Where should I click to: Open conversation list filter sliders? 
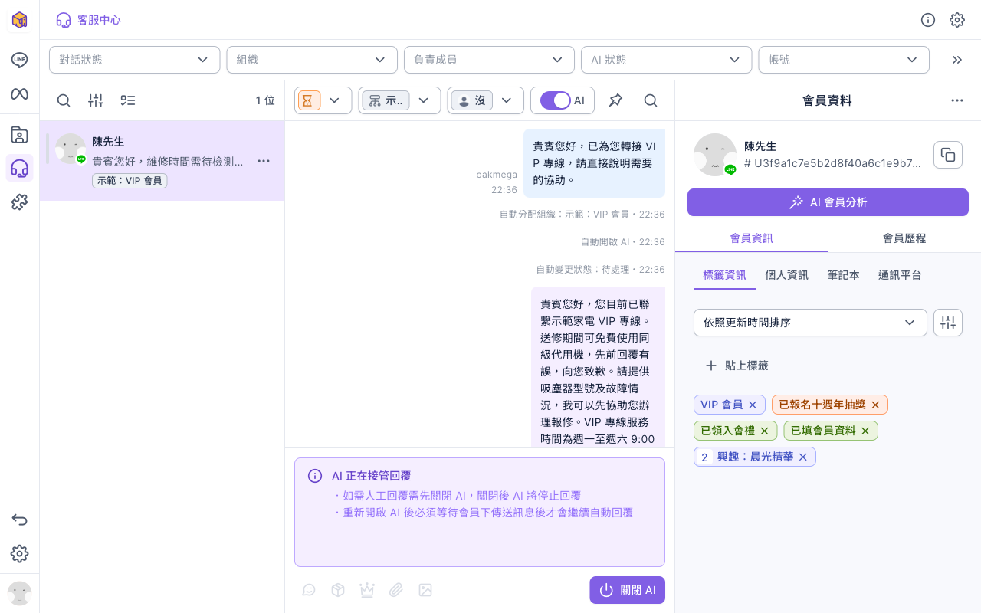pyautogui.click(x=96, y=100)
